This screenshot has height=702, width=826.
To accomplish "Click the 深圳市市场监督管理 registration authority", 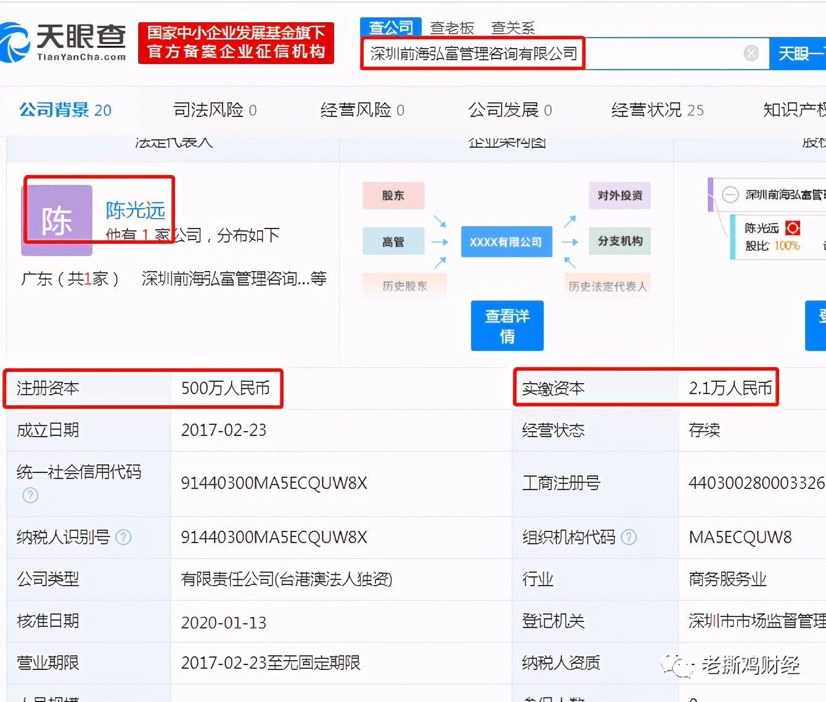I will (x=757, y=621).
